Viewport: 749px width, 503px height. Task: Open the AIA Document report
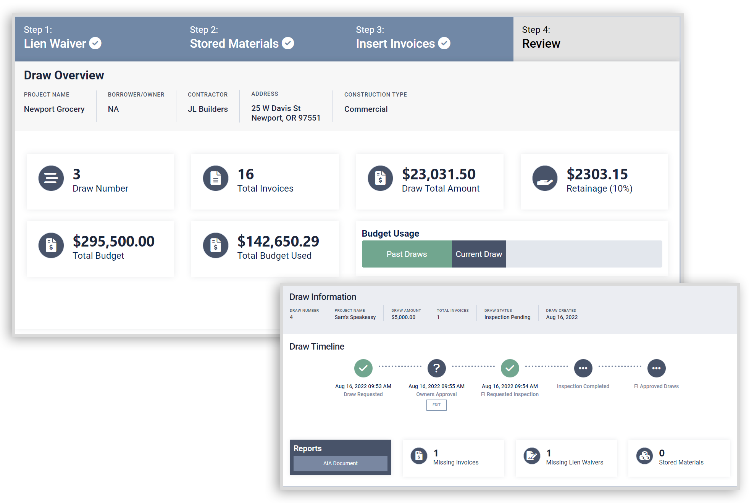click(x=341, y=463)
